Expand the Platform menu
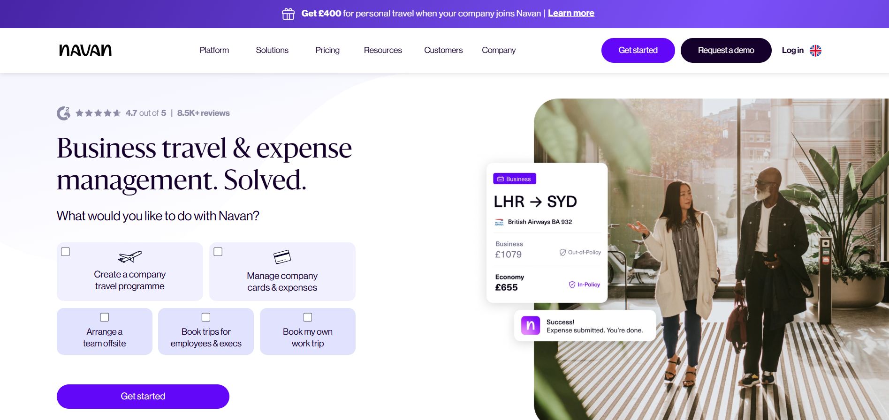 click(214, 50)
